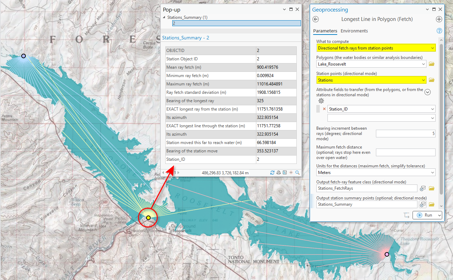The width and height of the screenshot is (453, 280).
Task: Collapse the Stations_Summary (1) tree node
Action: coord(164,17)
